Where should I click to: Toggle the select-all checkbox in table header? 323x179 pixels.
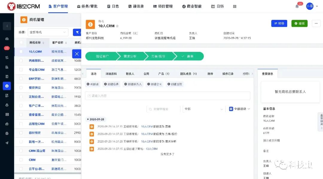coord(21,43)
